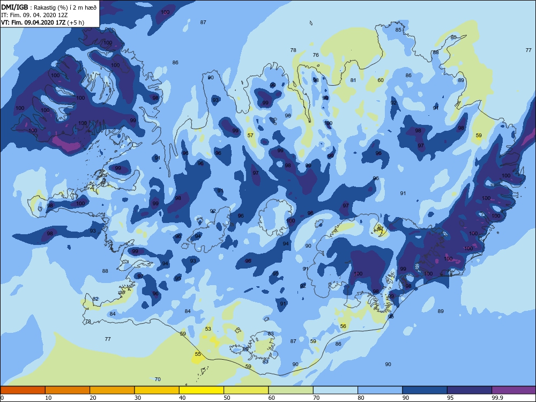Viewport: 536px width, 402px height.
Task: Click the 'VT: Fim. 09.04.2020 17Z' line
Action: 33,23
